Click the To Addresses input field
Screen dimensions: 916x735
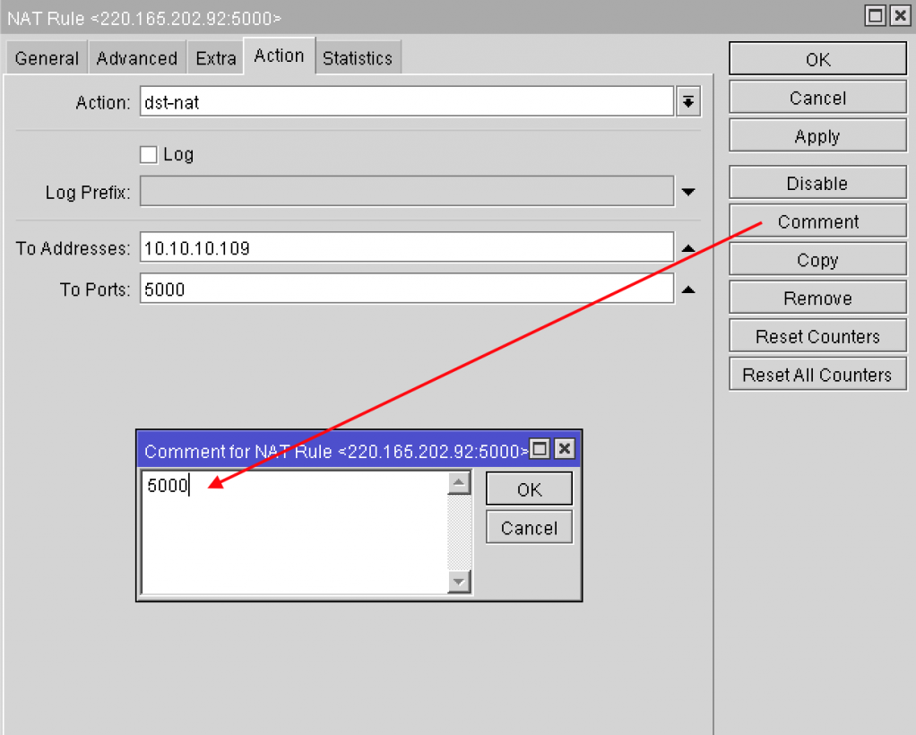405,248
